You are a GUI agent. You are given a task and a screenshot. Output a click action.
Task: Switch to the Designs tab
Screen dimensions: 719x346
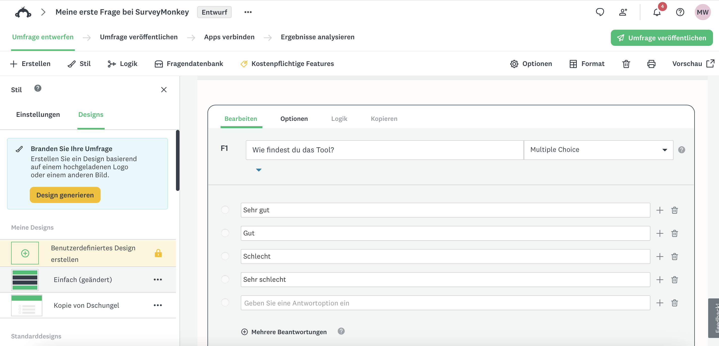[91, 115]
